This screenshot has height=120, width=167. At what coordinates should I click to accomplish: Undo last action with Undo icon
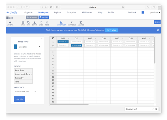[41, 22]
